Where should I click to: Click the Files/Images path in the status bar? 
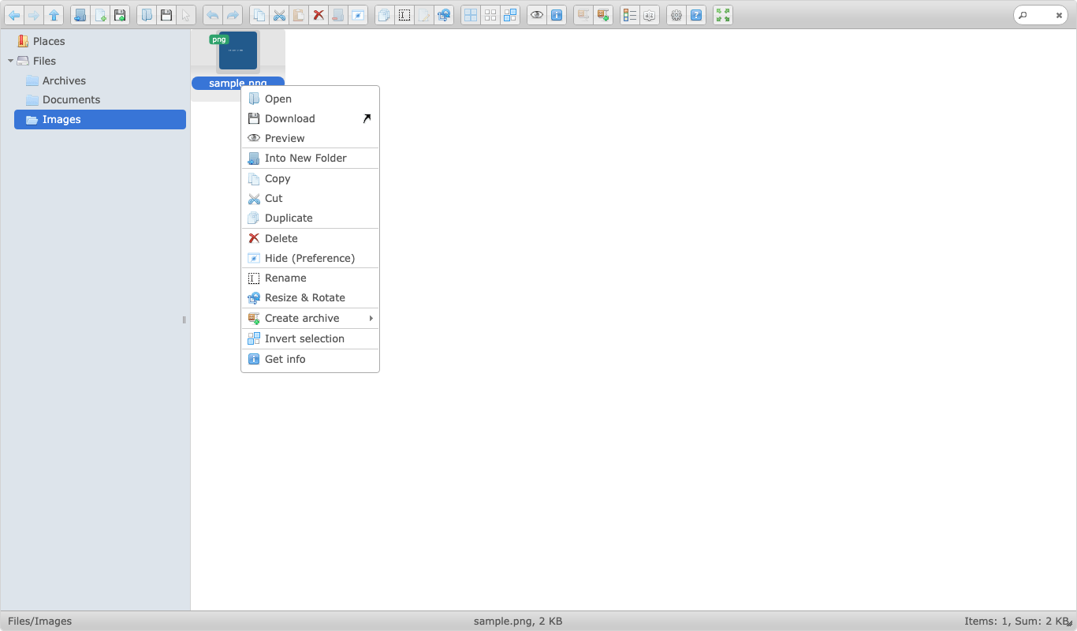39,621
